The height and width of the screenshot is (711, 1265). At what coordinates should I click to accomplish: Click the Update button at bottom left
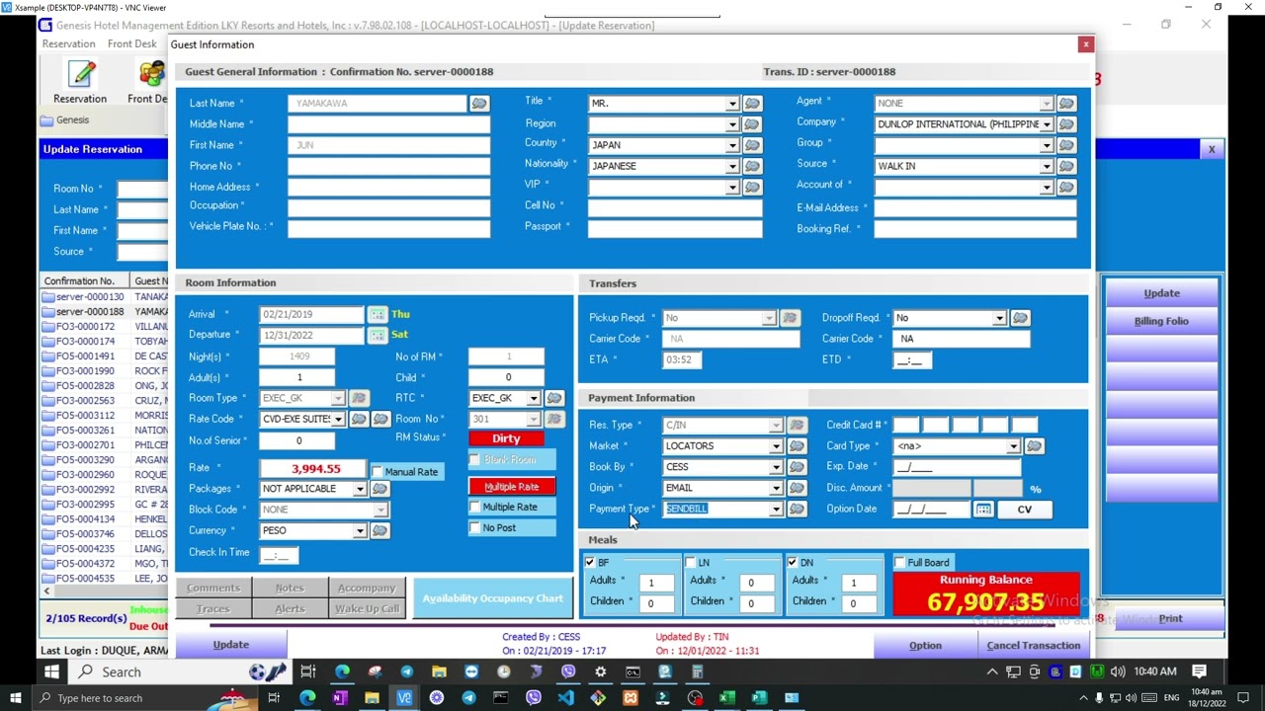coord(231,645)
